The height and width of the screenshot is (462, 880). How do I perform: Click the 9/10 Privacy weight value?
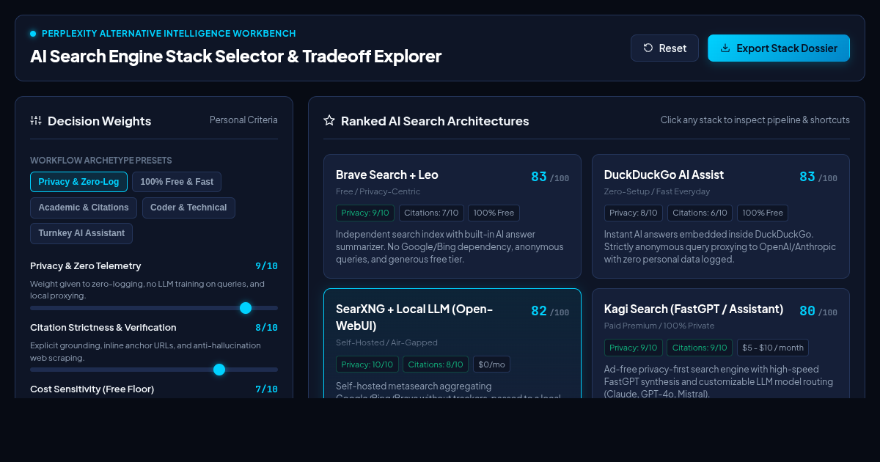coord(266,266)
